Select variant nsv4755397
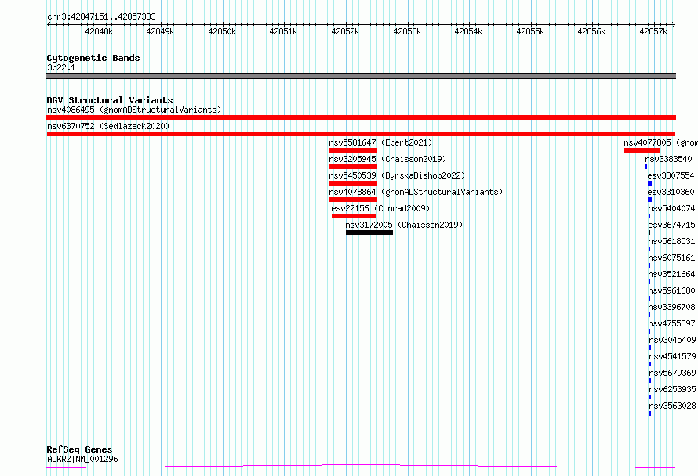698x476 pixels. tap(672, 323)
